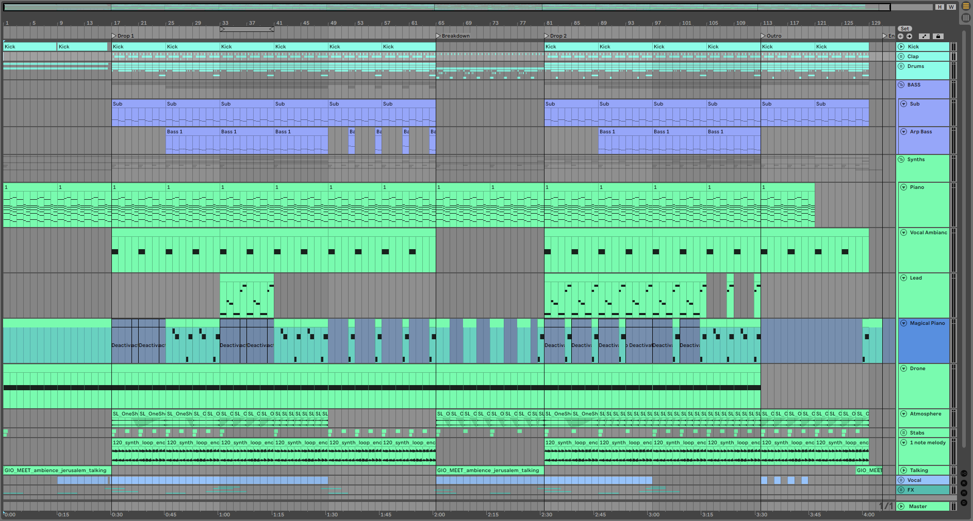Toggle the Mixer (M) section visibility
973x521 pixels.
pos(964,493)
